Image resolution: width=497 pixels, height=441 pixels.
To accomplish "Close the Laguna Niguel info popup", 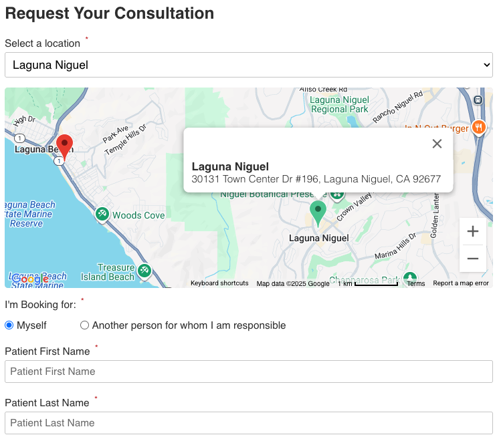I will (437, 144).
